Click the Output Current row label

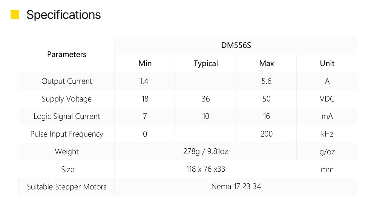click(67, 81)
